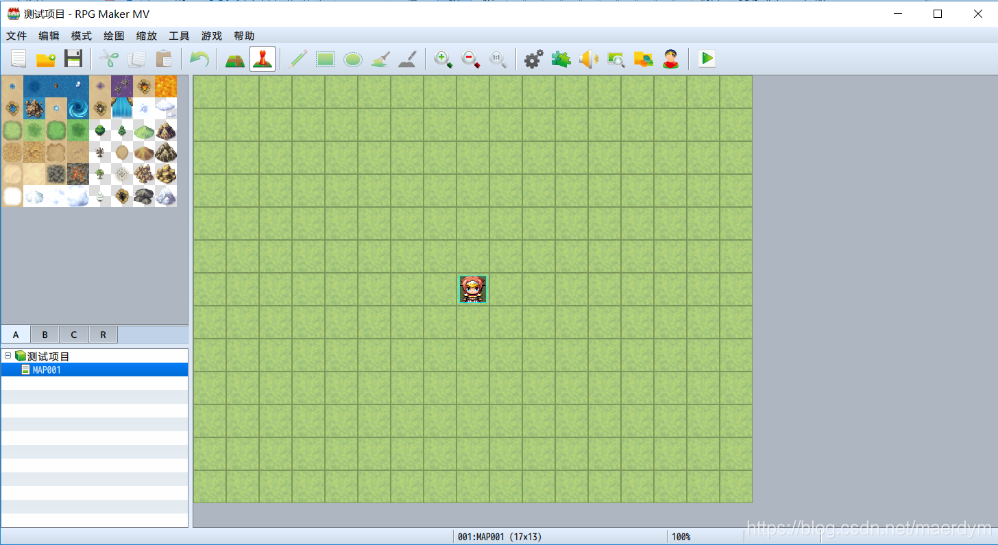998x545 pixels.
Task: Open the 帮助 menu
Action: click(x=243, y=36)
